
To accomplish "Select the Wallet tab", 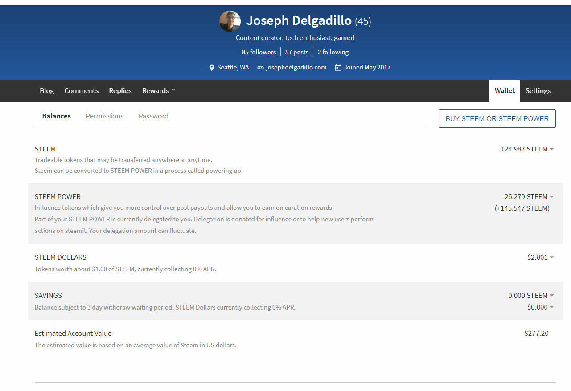I will (x=505, y=90).
